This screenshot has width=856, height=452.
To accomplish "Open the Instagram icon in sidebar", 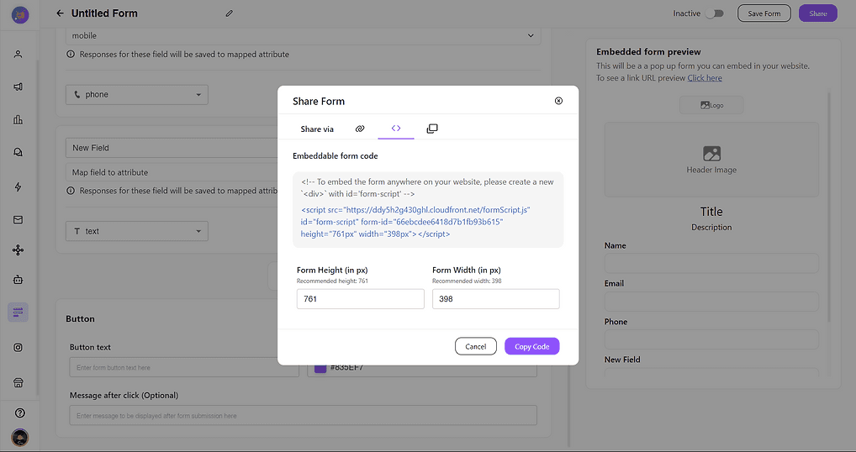I will point(18,347).
